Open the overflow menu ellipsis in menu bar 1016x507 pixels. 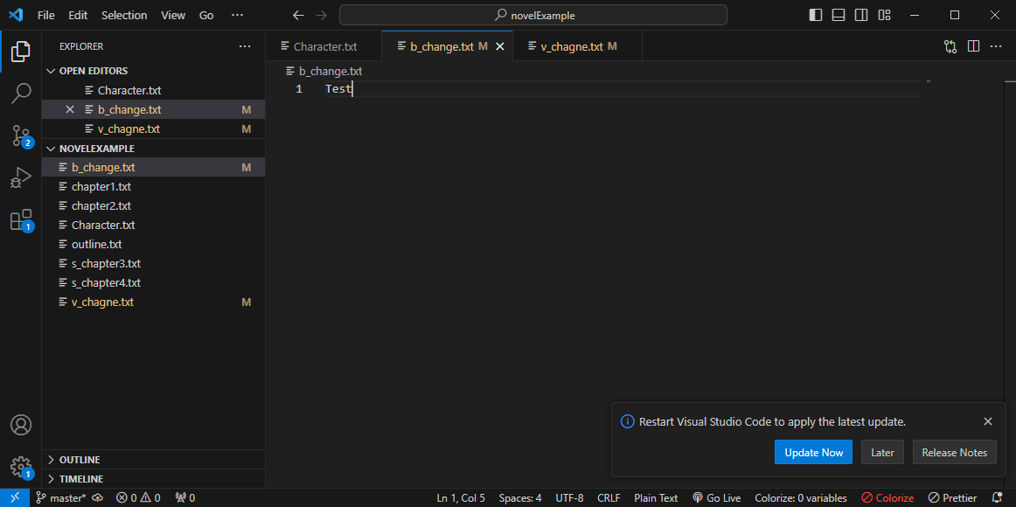237,15
